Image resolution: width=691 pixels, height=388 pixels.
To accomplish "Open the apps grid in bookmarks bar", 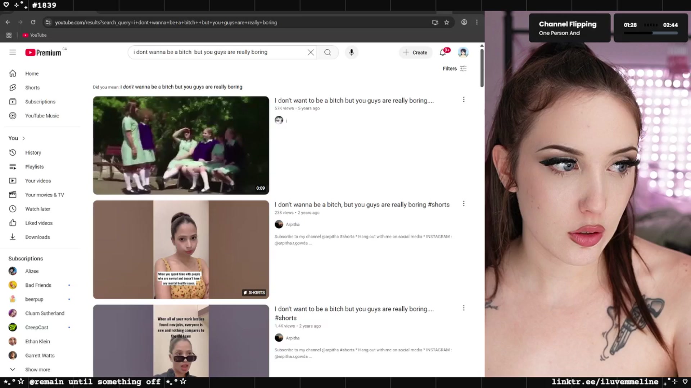I will (x=9, y=35).
